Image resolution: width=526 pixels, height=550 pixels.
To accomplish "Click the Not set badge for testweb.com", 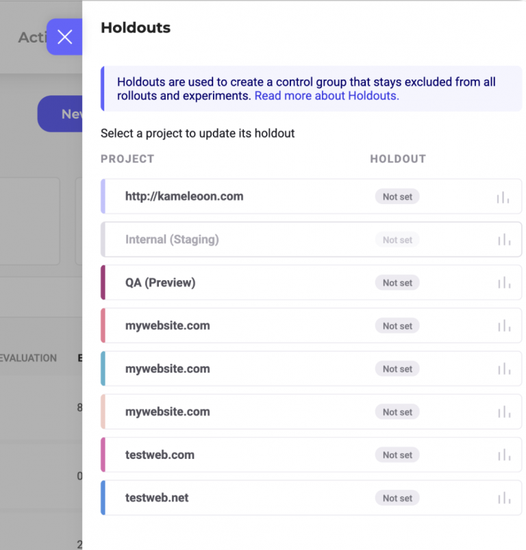I will point(397,455).
